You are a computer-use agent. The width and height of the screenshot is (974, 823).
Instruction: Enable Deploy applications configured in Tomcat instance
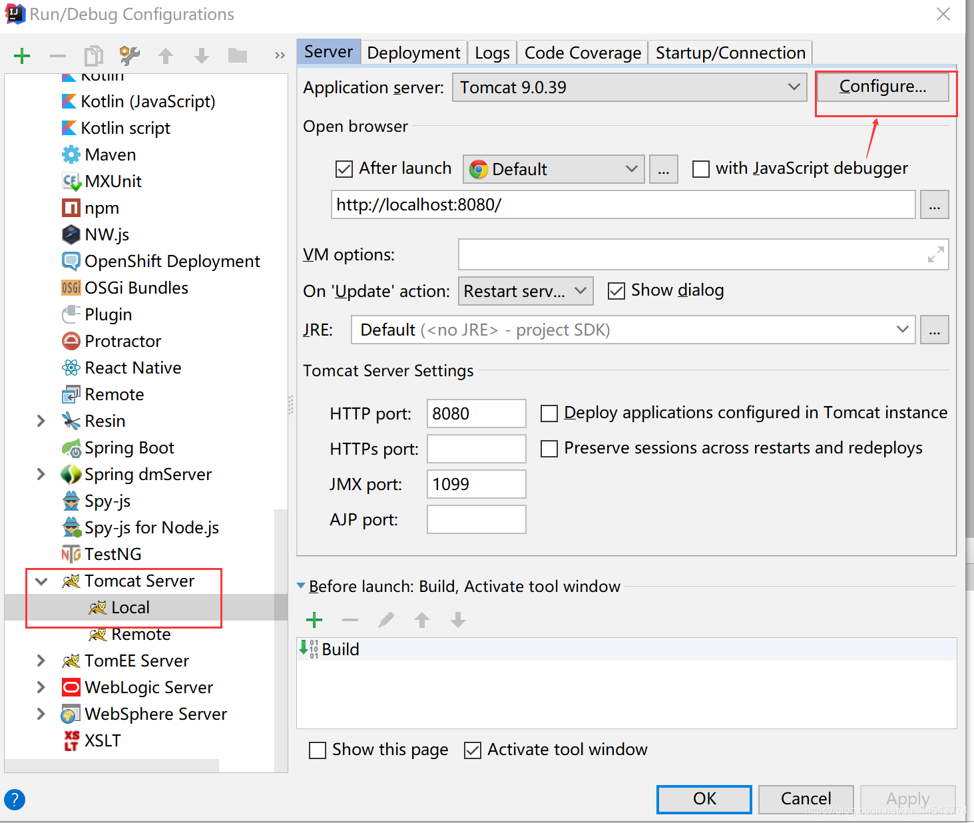tap(549, 413)
